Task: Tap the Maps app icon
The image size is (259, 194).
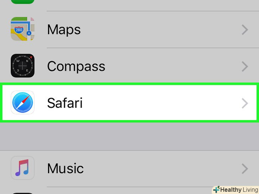Action: (22, 29)
